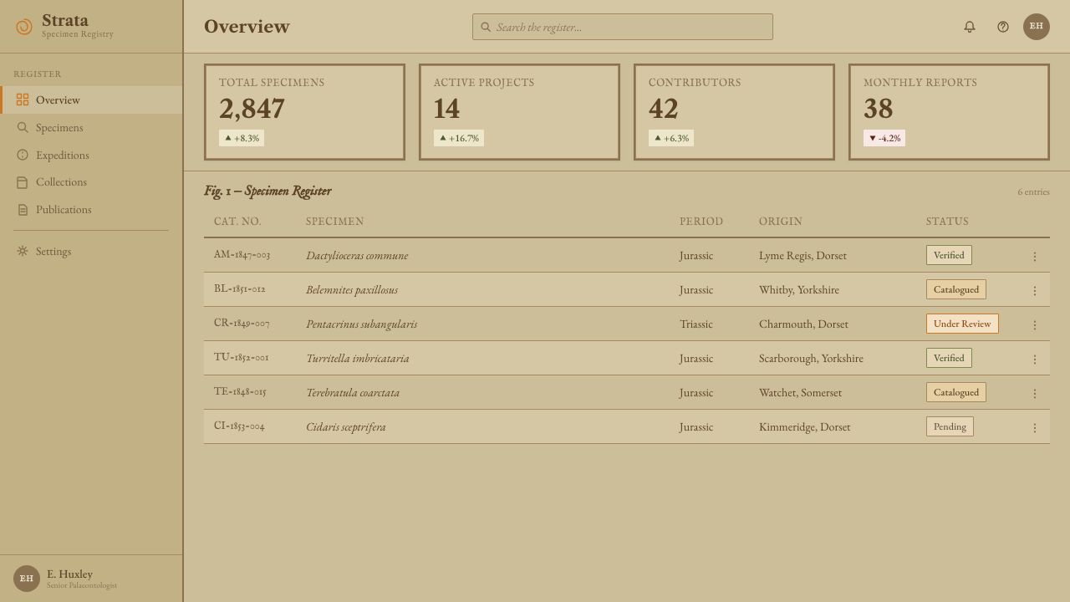Open the EH user avatar in header
The height and width of the screenshot is (602, 1070).
coord(1037,27)
